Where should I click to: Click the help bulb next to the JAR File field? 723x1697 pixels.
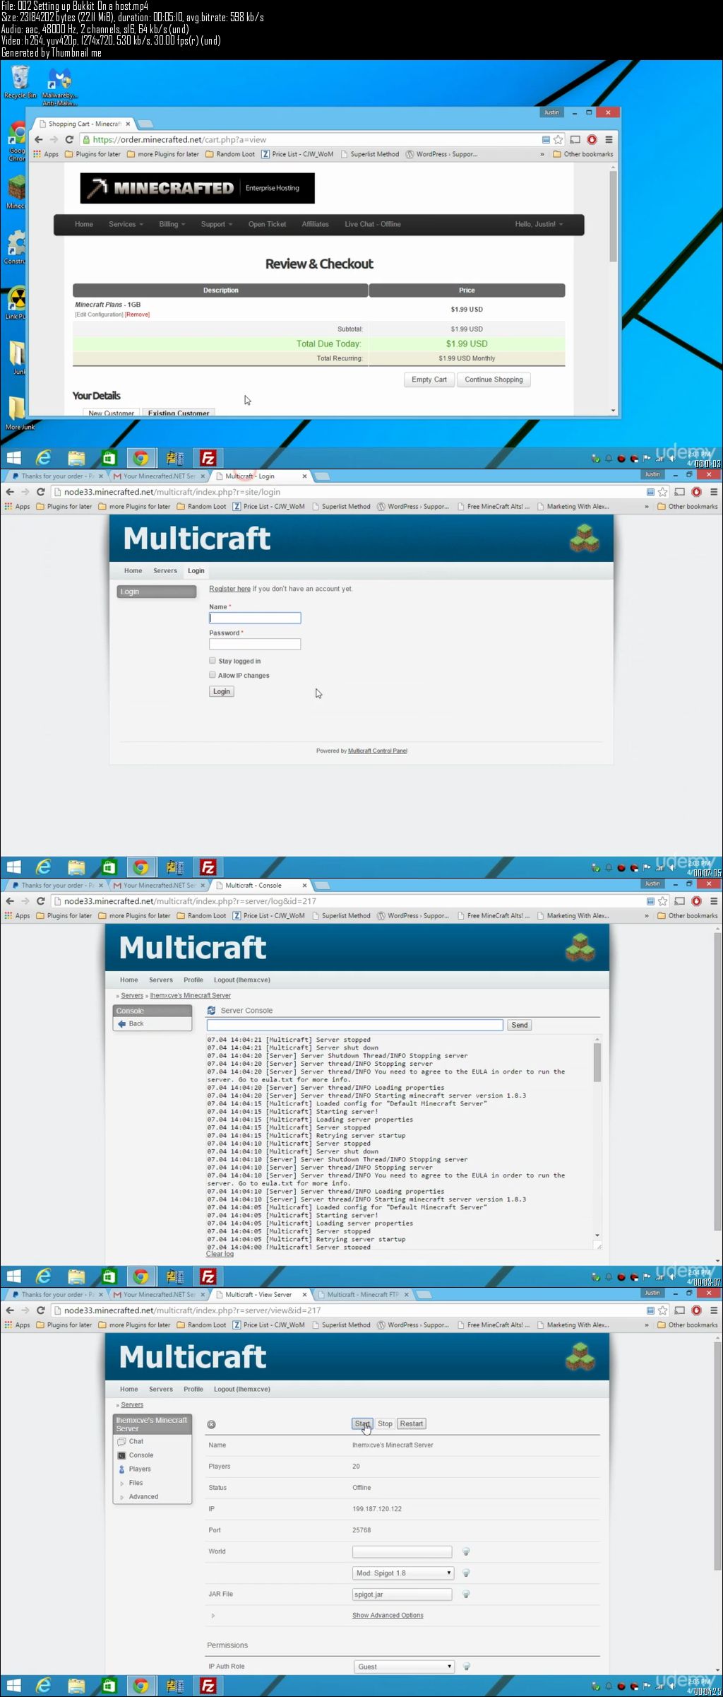pos(466,1595)
